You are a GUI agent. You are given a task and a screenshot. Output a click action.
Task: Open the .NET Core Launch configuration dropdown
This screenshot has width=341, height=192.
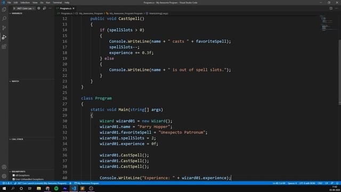[x=26, y=9]
